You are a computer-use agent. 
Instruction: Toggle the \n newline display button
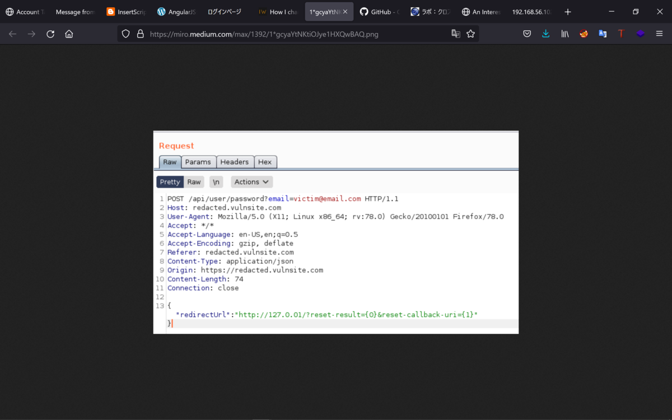(216, 182)
